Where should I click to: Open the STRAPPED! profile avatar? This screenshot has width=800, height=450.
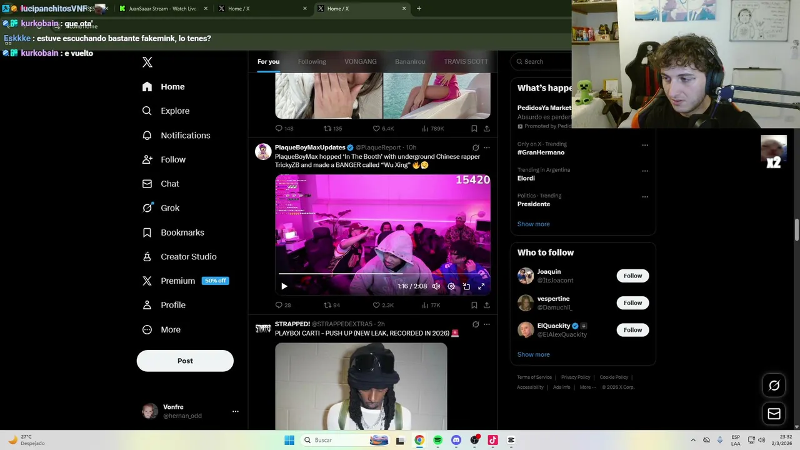click(263, 329)
